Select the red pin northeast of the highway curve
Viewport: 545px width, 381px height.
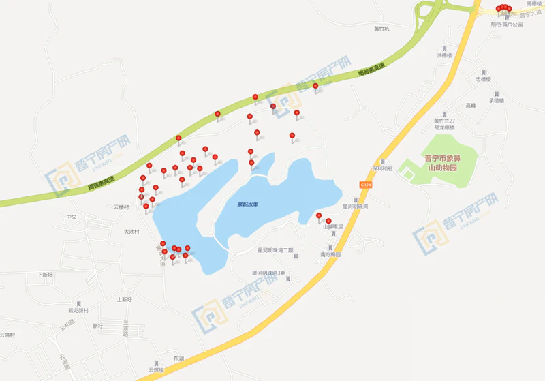[x=315, y=86]
